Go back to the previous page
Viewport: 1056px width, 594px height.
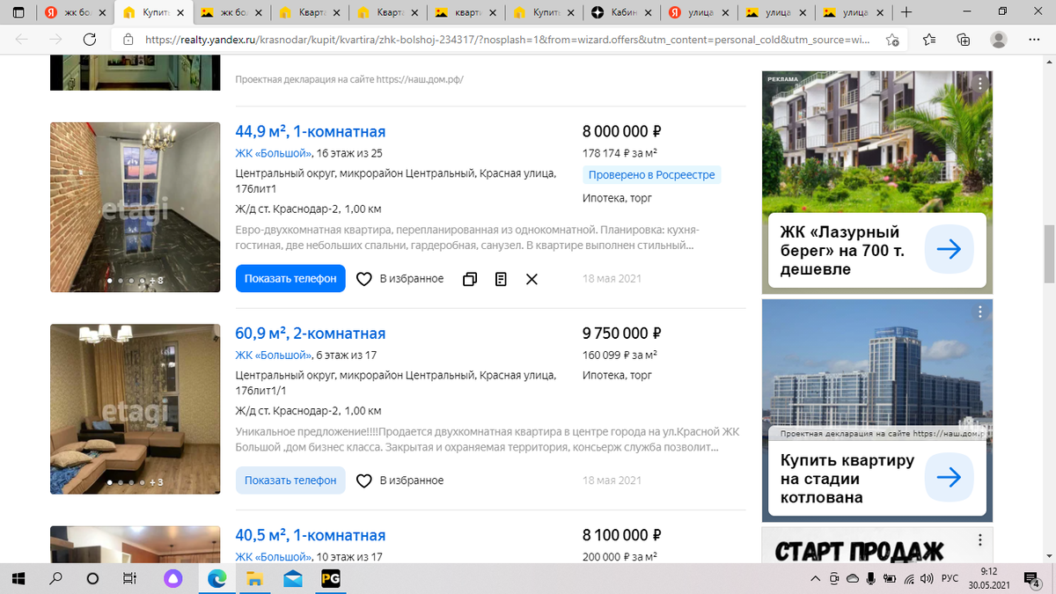22,40
